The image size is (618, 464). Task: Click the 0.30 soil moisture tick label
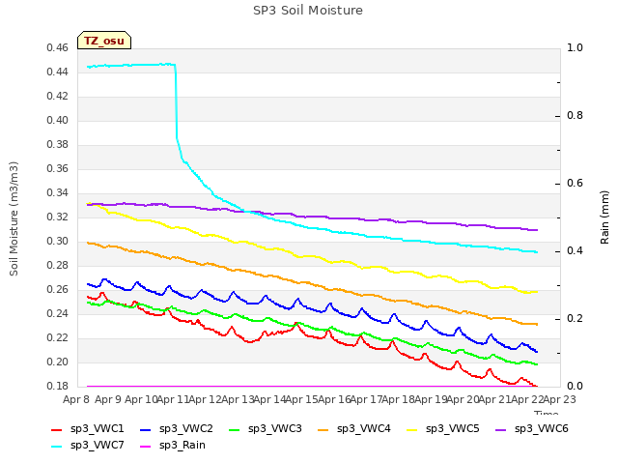pyautogui.click(x=58, y=242)
